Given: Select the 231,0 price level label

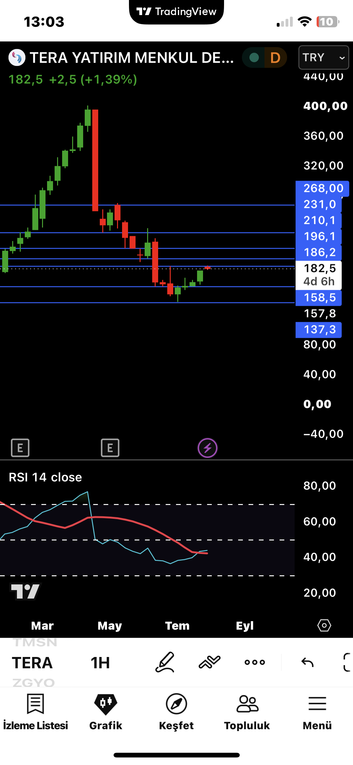Looking at the screenshot, I should (x=318, y=204).
